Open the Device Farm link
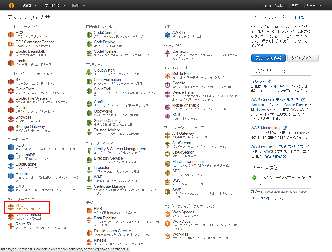 tap(183, 92)
